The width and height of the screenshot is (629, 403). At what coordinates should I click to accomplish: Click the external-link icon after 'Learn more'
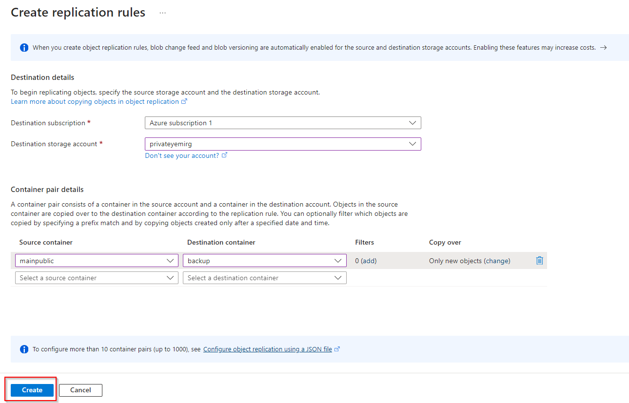184,102
